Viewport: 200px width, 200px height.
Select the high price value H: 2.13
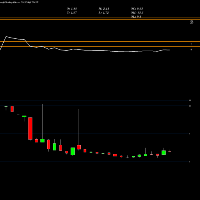[104, 8]
